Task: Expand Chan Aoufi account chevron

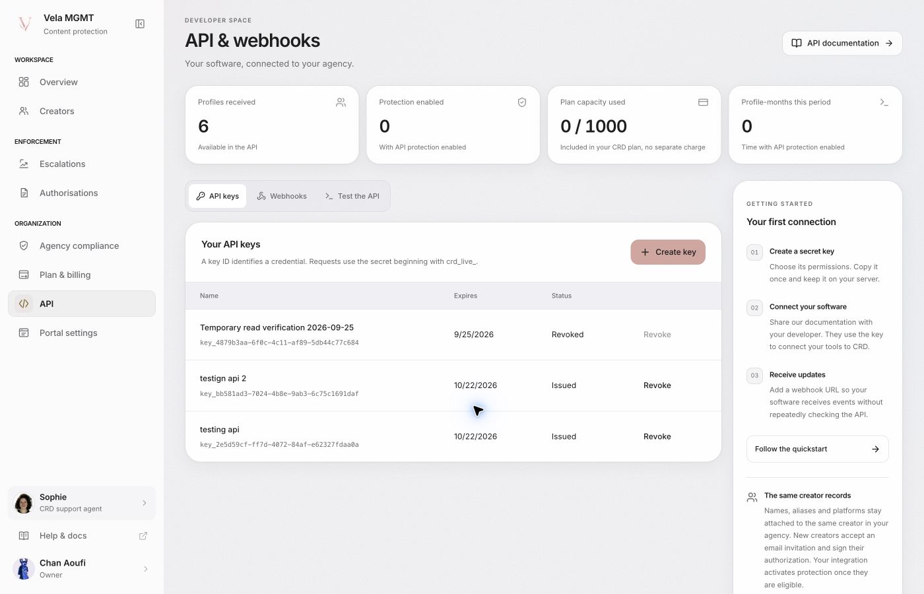Action: (x=146, y=569)
